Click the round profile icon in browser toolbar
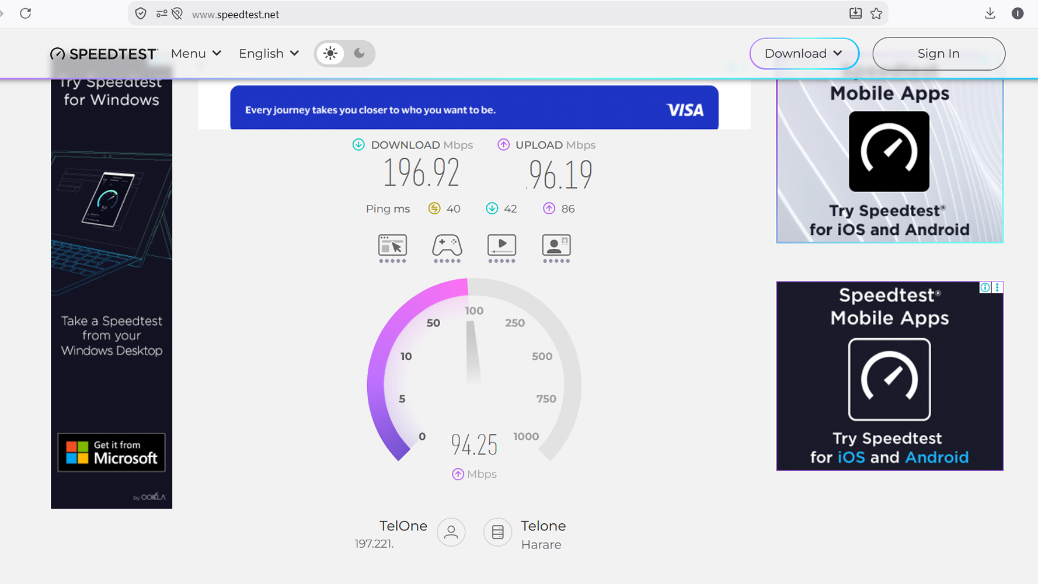 [x=1018, y=13]
